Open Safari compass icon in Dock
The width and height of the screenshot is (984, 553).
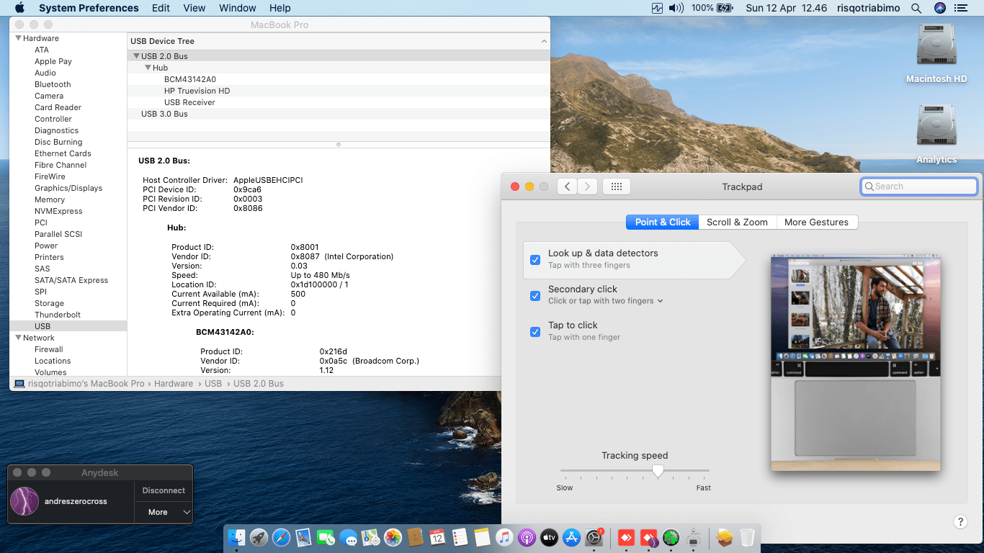(281, 537)
